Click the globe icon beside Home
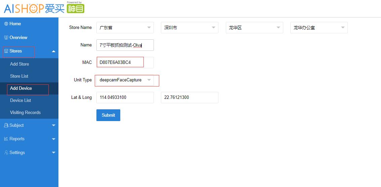This screenshot has height=187, width=381. point(6,24)
